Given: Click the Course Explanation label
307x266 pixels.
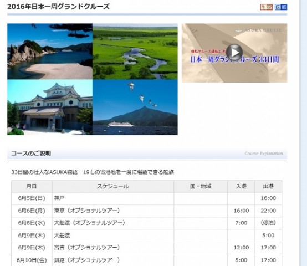Looking at the screenshot, I should [x=264, y=154].
